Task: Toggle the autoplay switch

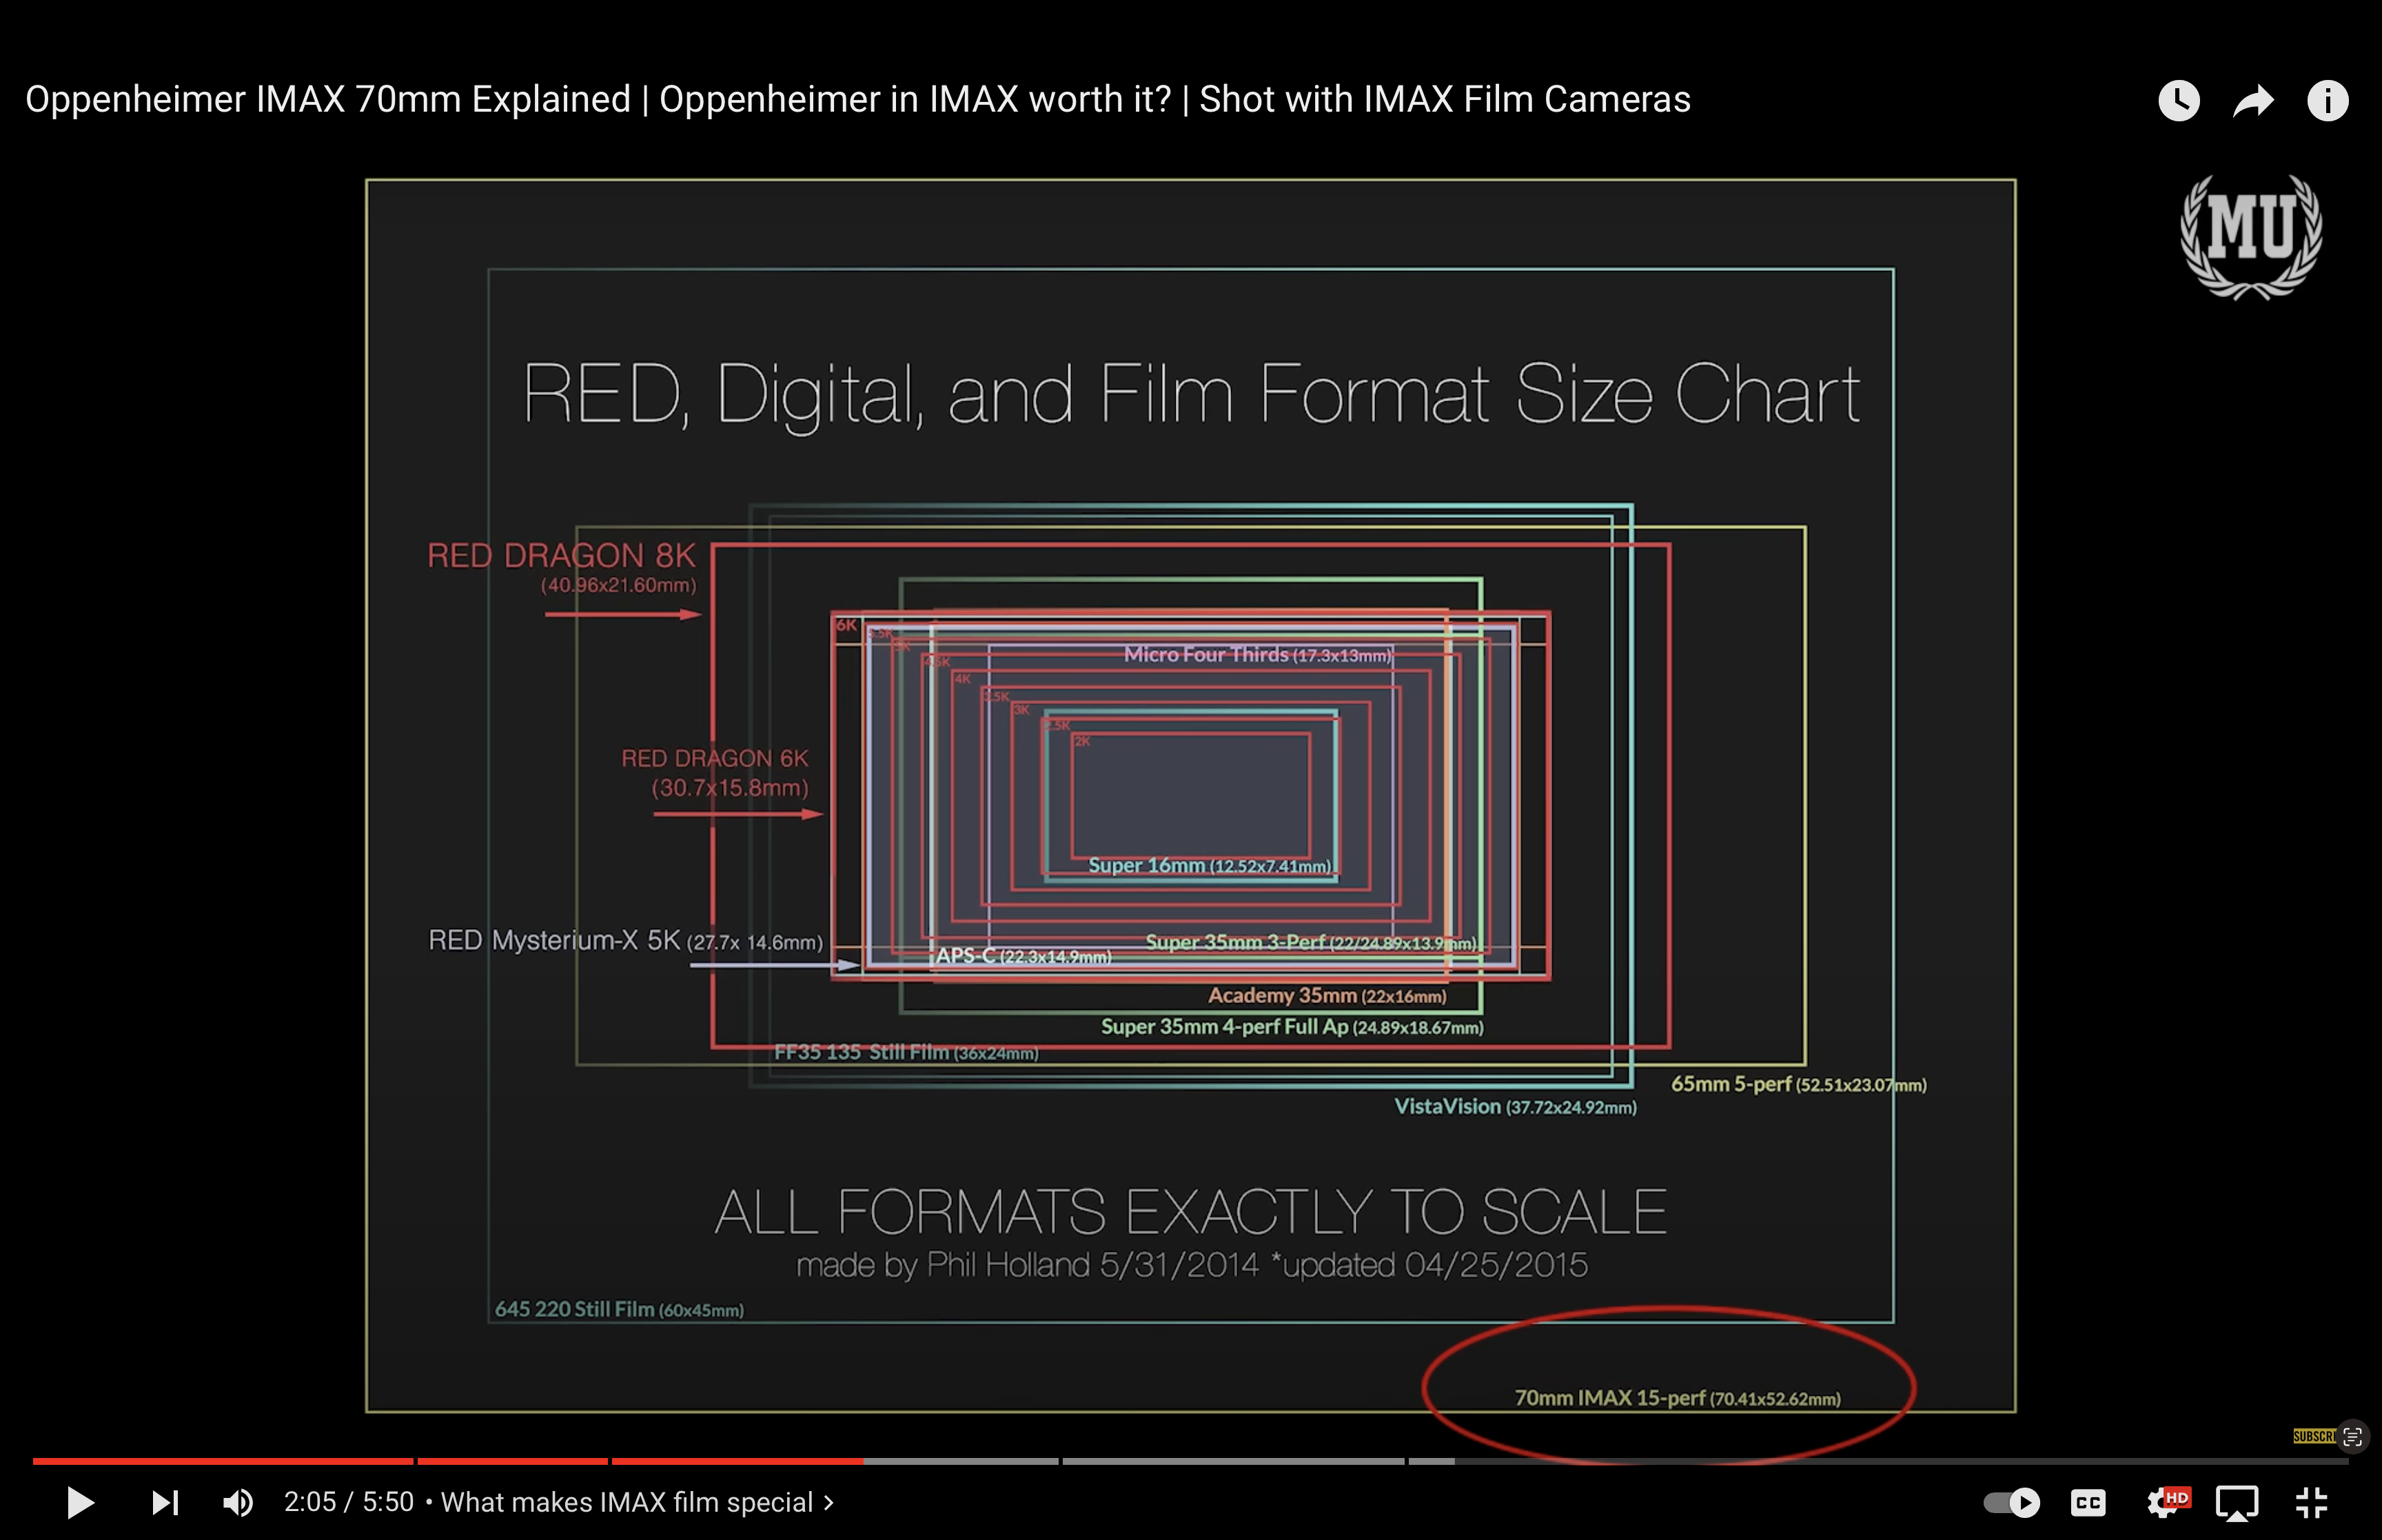Action: 2011,1502
